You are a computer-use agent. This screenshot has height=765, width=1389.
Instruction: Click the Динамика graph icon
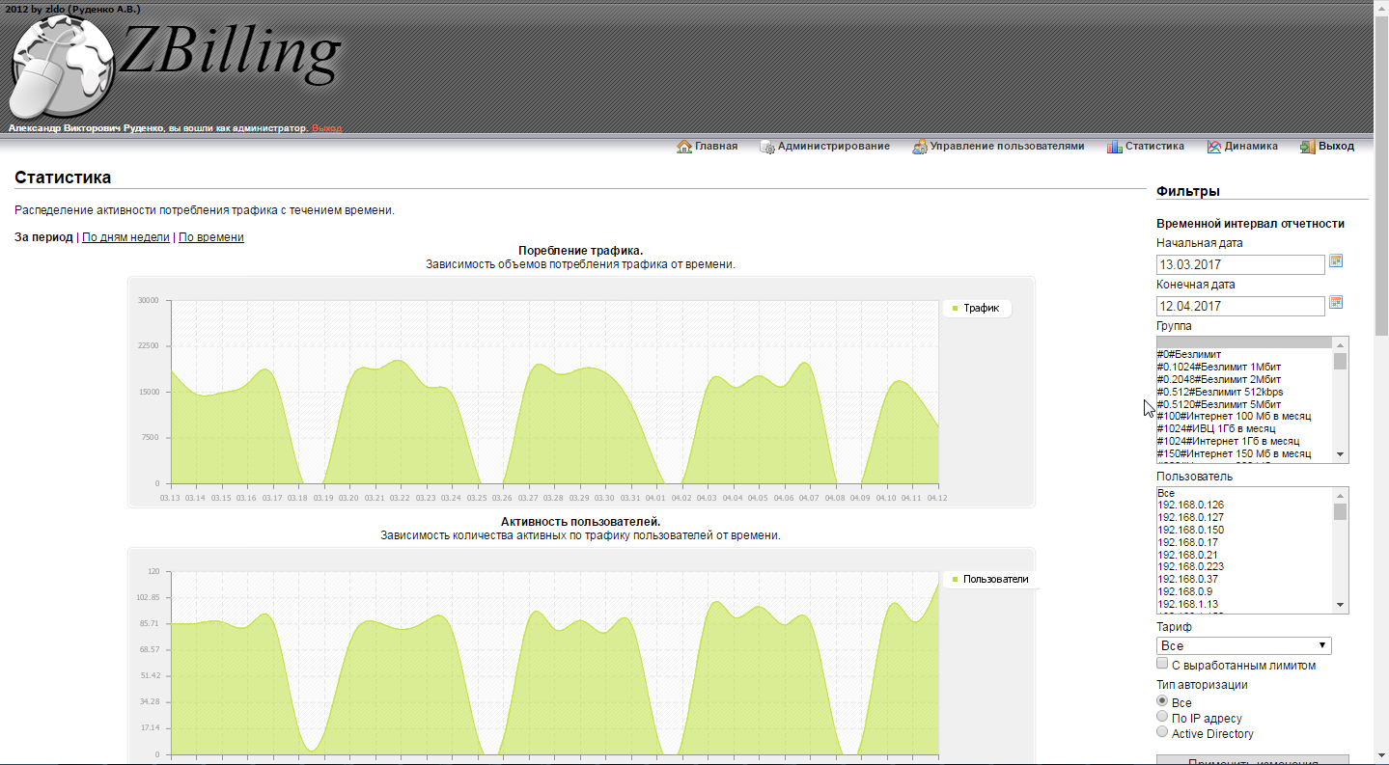tap(1214, 147)
